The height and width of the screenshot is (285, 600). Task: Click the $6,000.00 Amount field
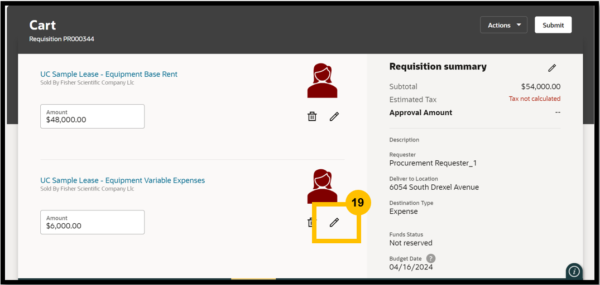92,222
